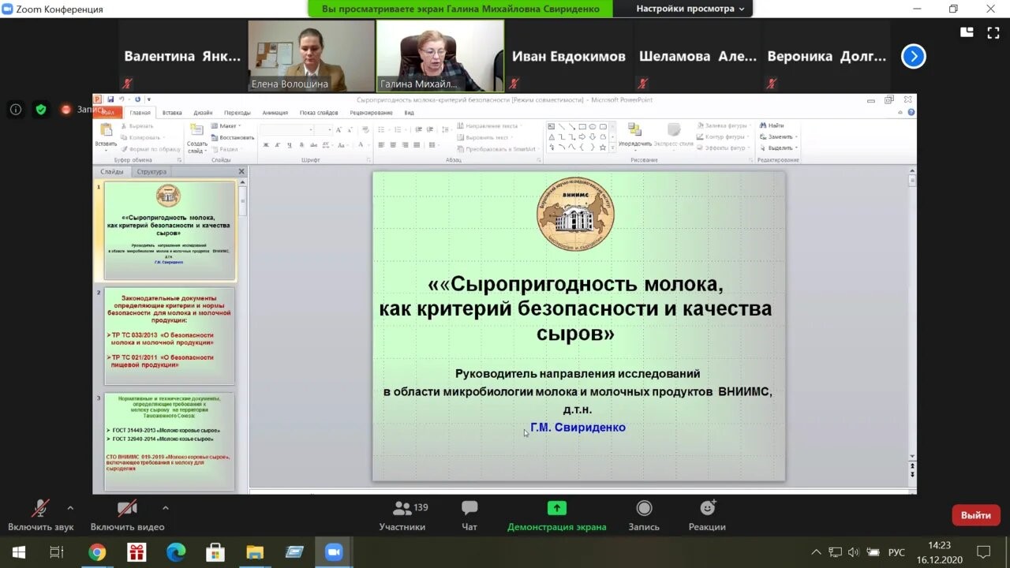
Task: Open the Zoom Chat panel
Action: pos(469,515)
